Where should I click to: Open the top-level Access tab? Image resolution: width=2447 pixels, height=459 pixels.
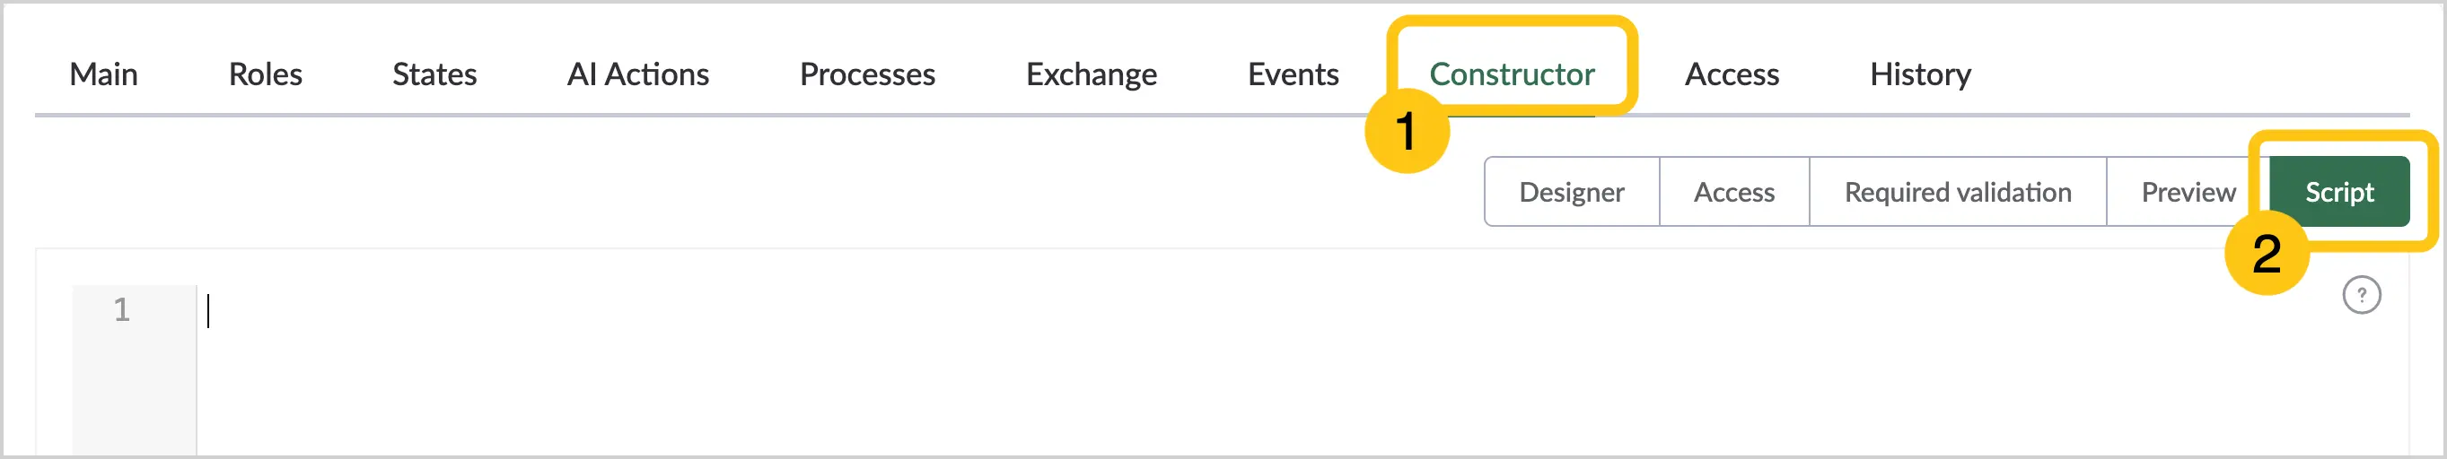1732,74
